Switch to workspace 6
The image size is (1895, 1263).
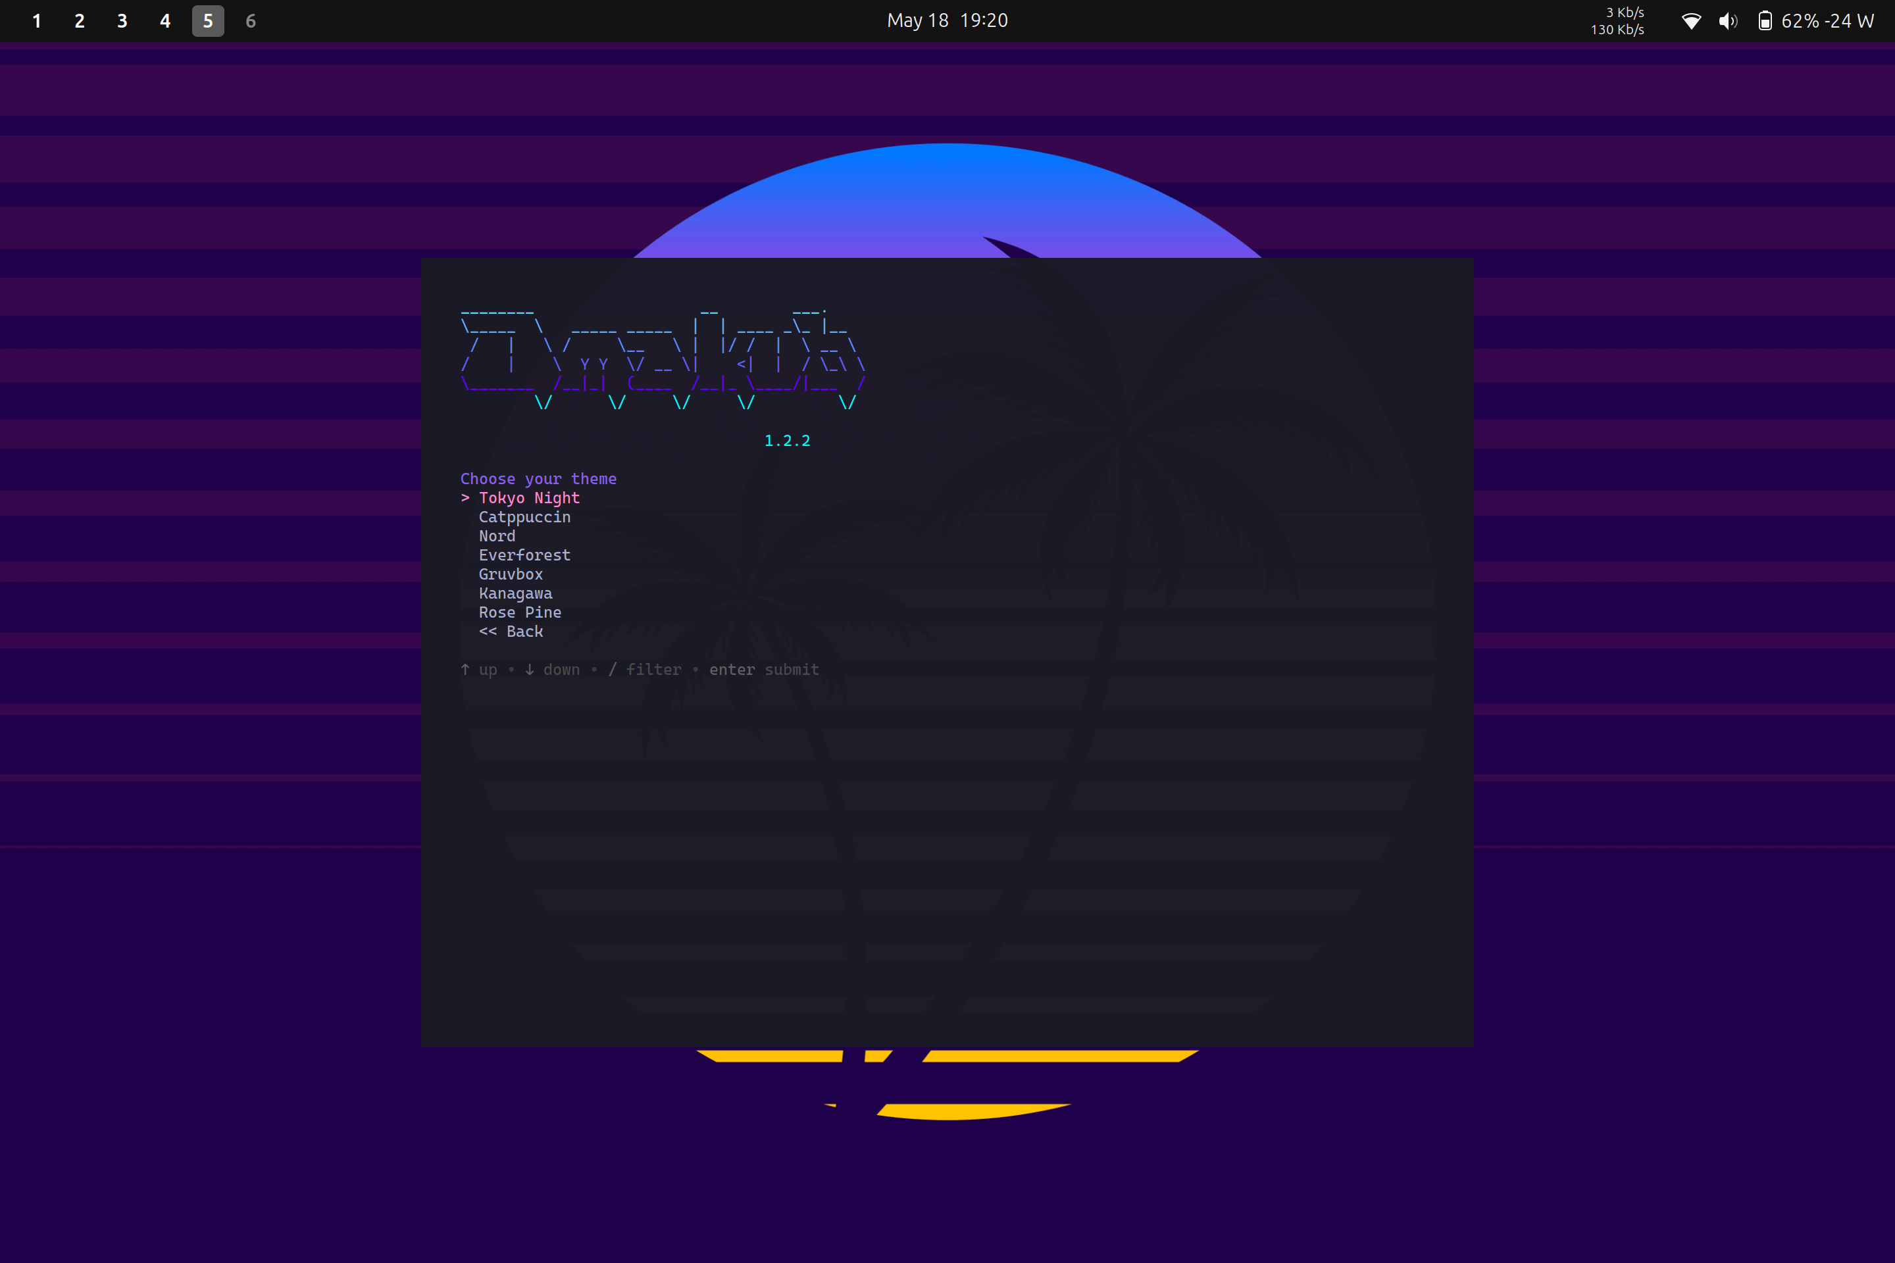tap(251, 21)
